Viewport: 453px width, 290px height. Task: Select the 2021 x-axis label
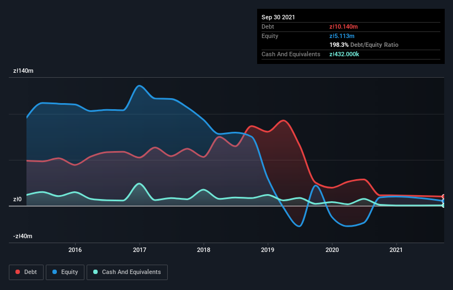[396, 250]
